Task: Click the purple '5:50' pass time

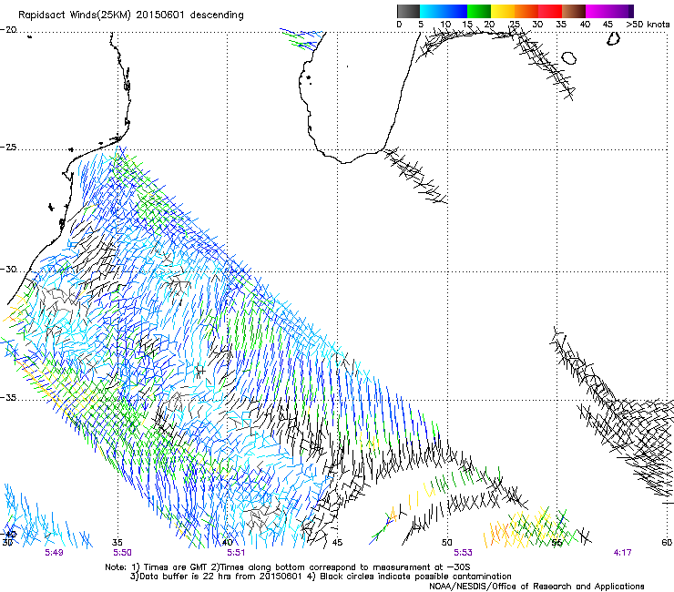Action: pyautogui.click(x=123, y=553)
